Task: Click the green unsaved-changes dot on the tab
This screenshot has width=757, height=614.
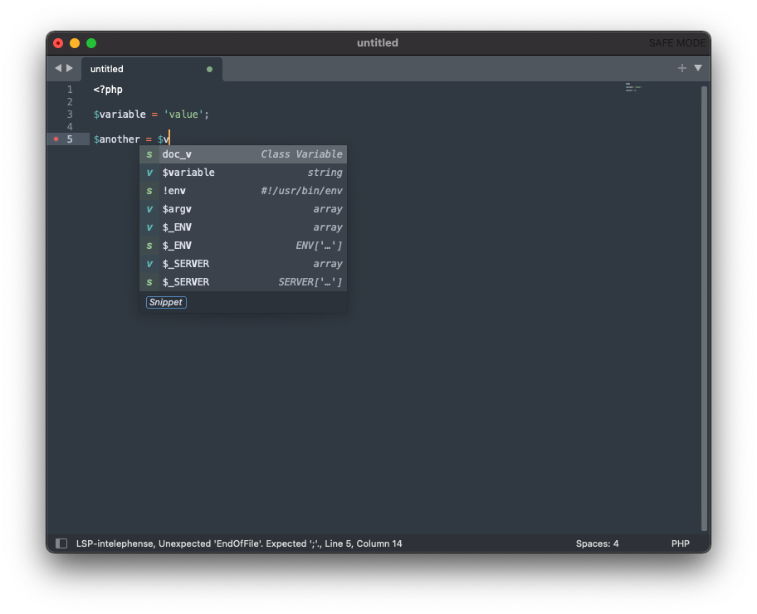Action: coord(210,69)
